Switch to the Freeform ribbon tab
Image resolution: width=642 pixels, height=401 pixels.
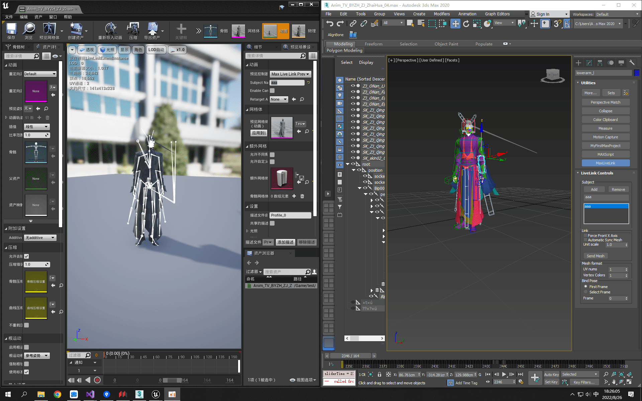point(373,44)
